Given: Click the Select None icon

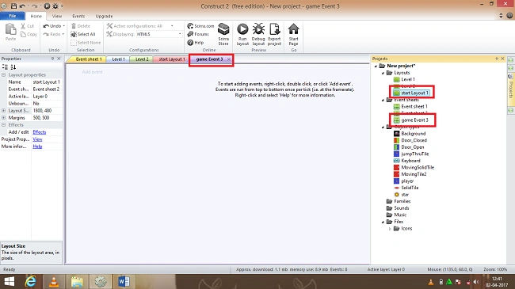Looking at the screenshot, I should tap(74, 43).
